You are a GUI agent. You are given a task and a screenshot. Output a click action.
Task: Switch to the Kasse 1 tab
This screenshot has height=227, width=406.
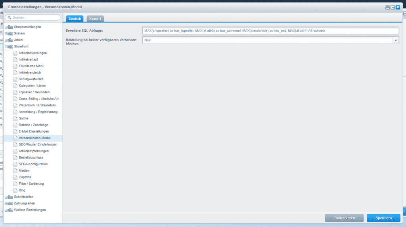pos(95,19)
